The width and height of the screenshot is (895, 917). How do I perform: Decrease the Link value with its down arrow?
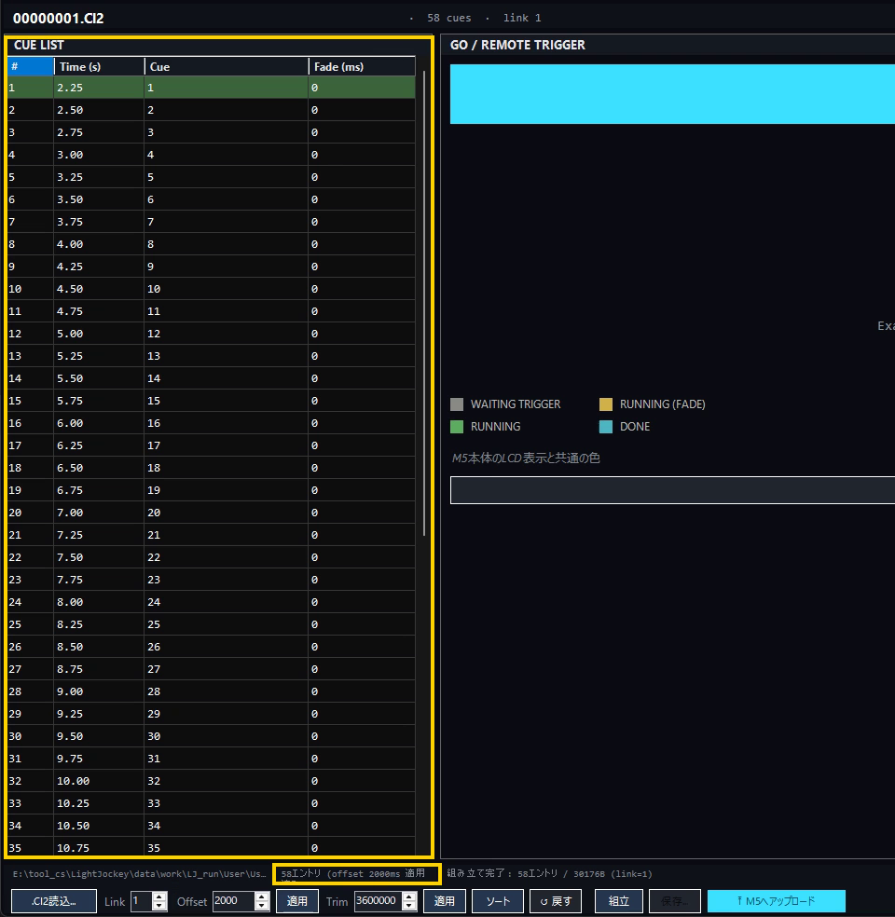coord(159,905)
